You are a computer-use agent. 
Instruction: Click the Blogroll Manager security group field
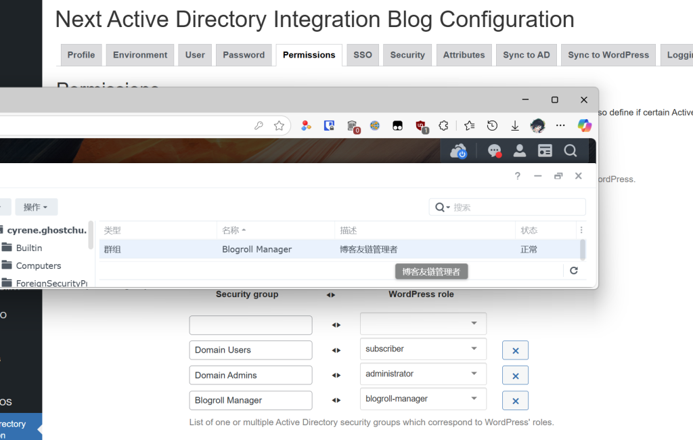250,400
